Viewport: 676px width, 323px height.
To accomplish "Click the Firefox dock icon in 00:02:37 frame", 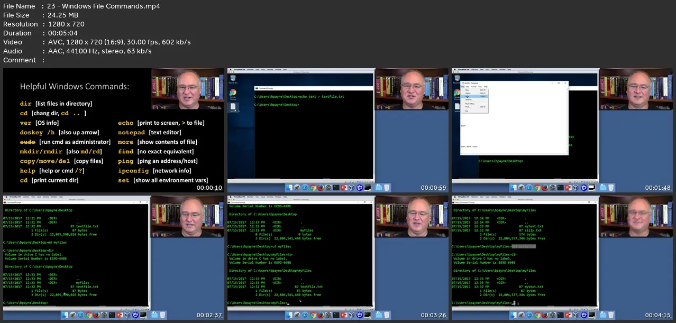I will (96, 315).
